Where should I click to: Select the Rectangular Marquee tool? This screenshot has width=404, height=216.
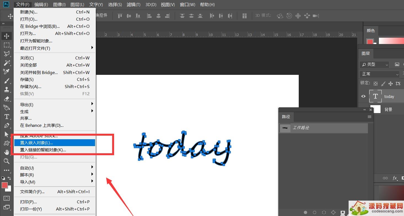click(7, 45)
